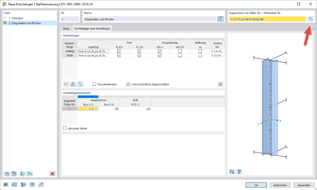Enable the Zwischenknoten checkbox
This screenshot has width=317, height=190.
[x=94, y=84]
